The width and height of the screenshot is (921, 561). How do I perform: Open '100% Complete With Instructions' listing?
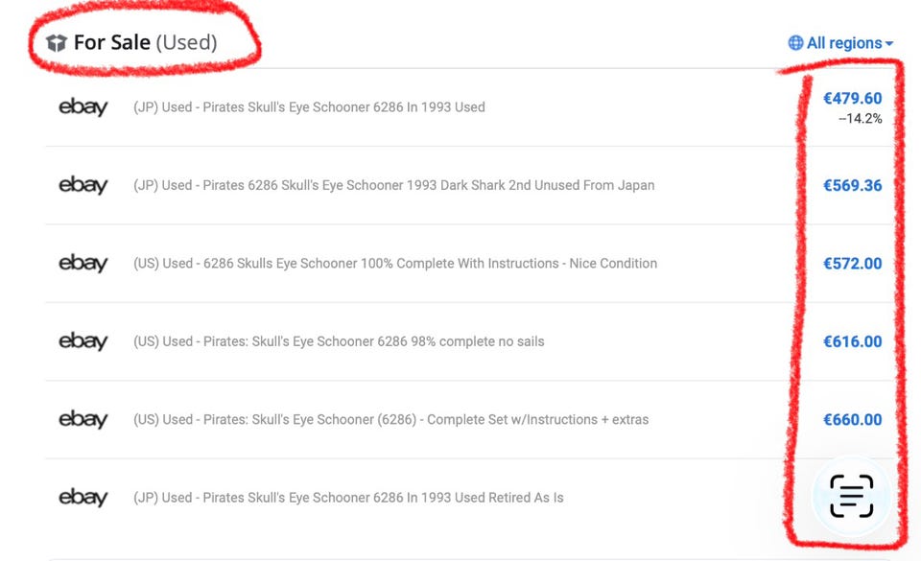pos(395,264)
